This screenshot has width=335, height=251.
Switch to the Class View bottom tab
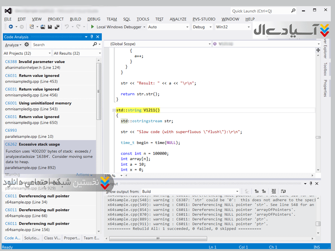click(x=52, y=238)
